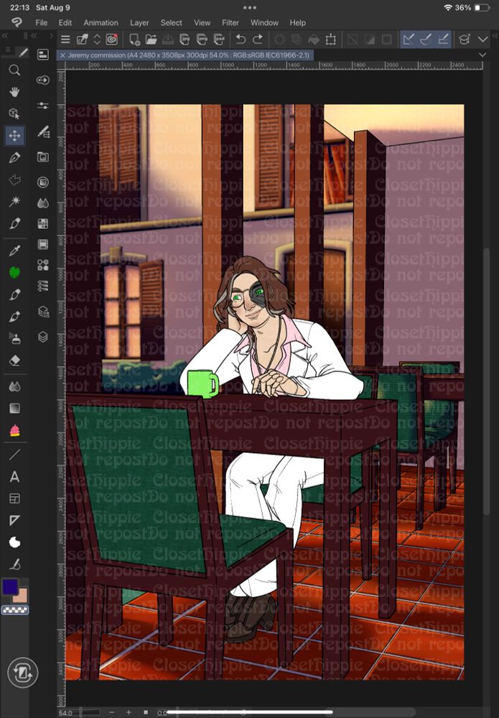499x718 pixels.
Task: Pick the dark blue main color swatch
Action: tap(10, 587)
